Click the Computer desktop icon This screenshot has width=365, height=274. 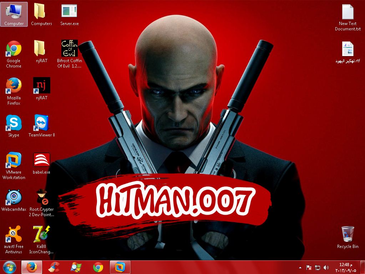pyautogui.click(x=14, y=12)
